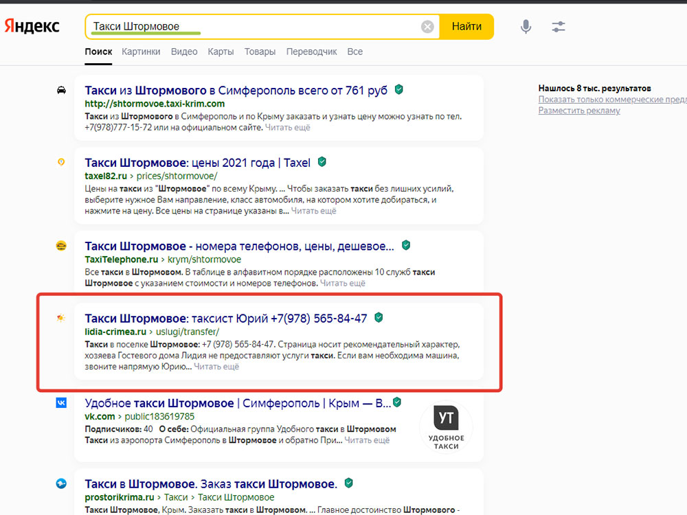Select the Переводчик tab
The height and width of the screenshot is (515, 687).
tap(311, 51)
